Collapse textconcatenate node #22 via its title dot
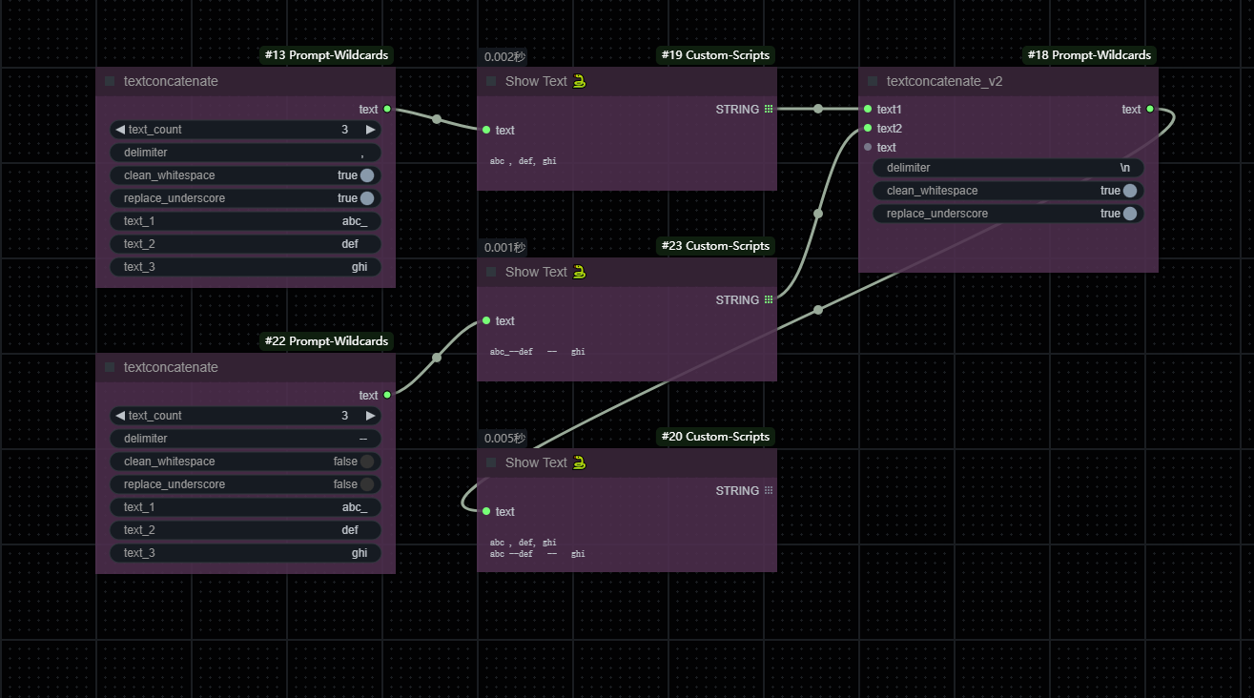This screenshot has width=1254, height=698. (x=110, y=368)
